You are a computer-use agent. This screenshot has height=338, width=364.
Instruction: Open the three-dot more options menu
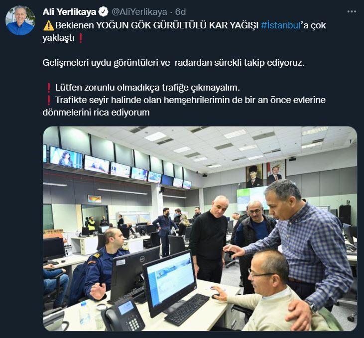pos(352,11)
